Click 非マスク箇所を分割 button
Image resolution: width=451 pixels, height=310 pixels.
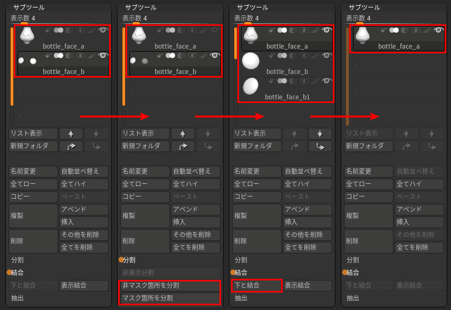pos(170,286)
